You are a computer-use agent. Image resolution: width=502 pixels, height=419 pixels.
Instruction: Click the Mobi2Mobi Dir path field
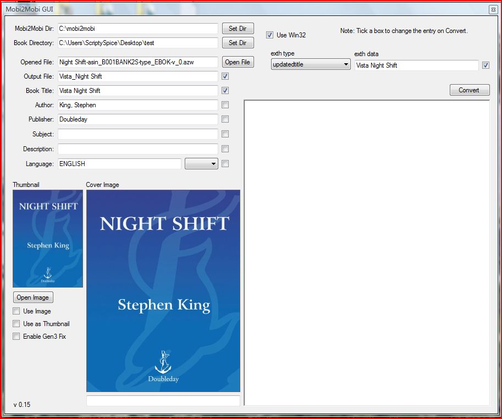click(137, 29)
